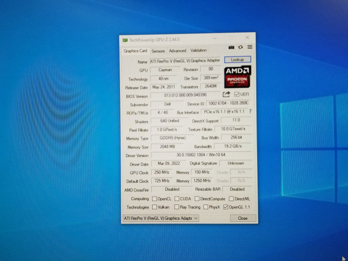Toggle the OpenCL checkbox
Viewport: 348px width, 261px height.
(154, 199)
